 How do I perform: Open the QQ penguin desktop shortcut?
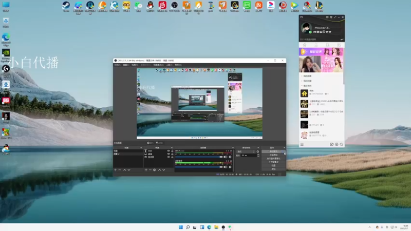click(150, 6)
